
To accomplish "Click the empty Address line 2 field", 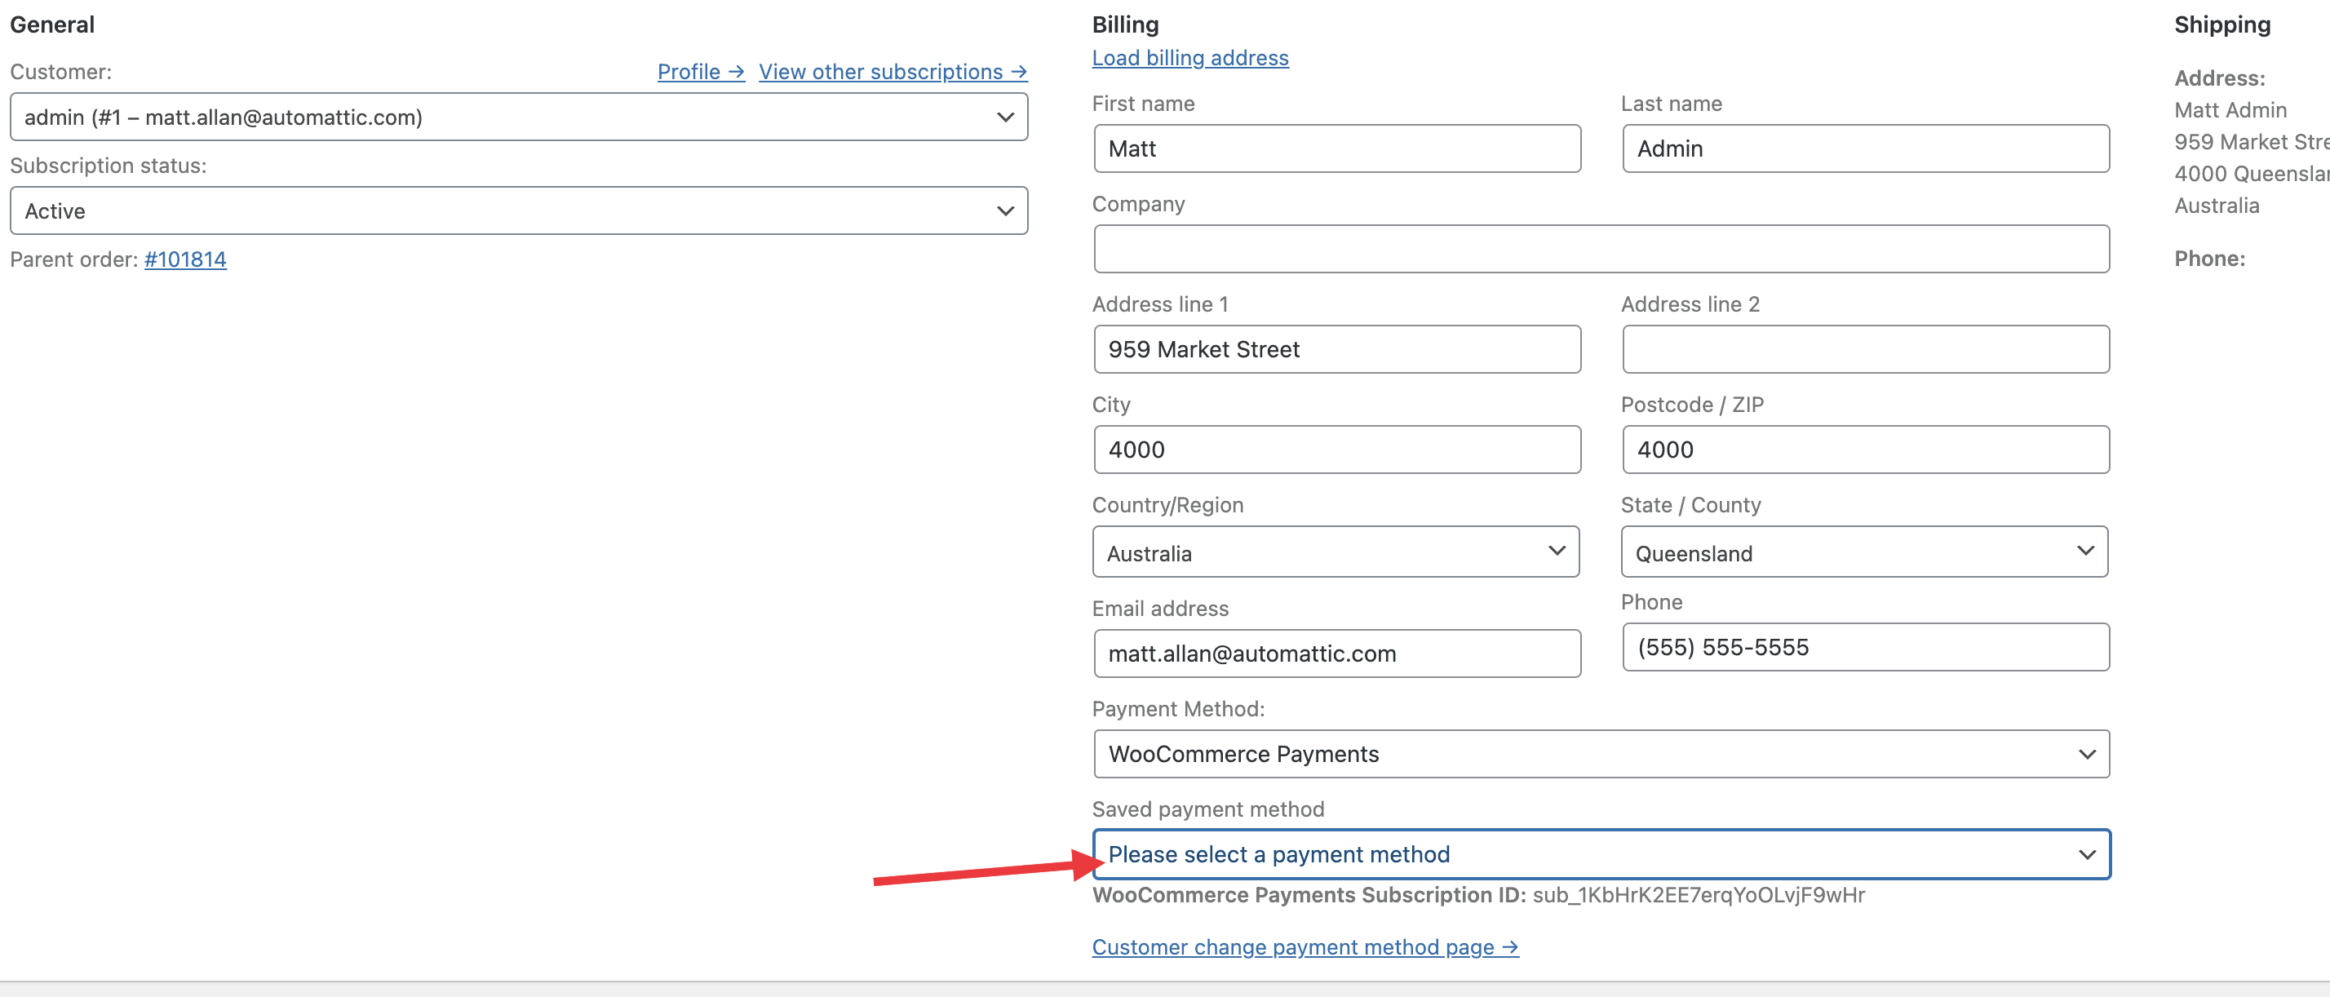I will point(1865,349).
